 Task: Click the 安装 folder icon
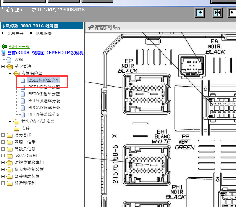[17, 128]
